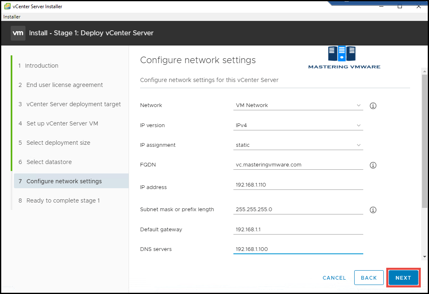The image size is (429, 294).
Task: Click the BACK button
Action: pyautogui.click(x=369, y=278)
